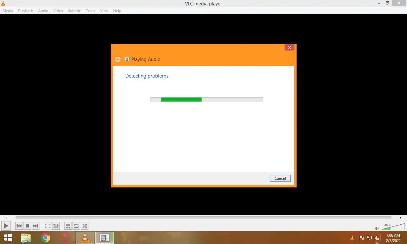This screenshot has height=244, width=407.
Task: Open the taskbar clock and date
Action: point(393,238)
